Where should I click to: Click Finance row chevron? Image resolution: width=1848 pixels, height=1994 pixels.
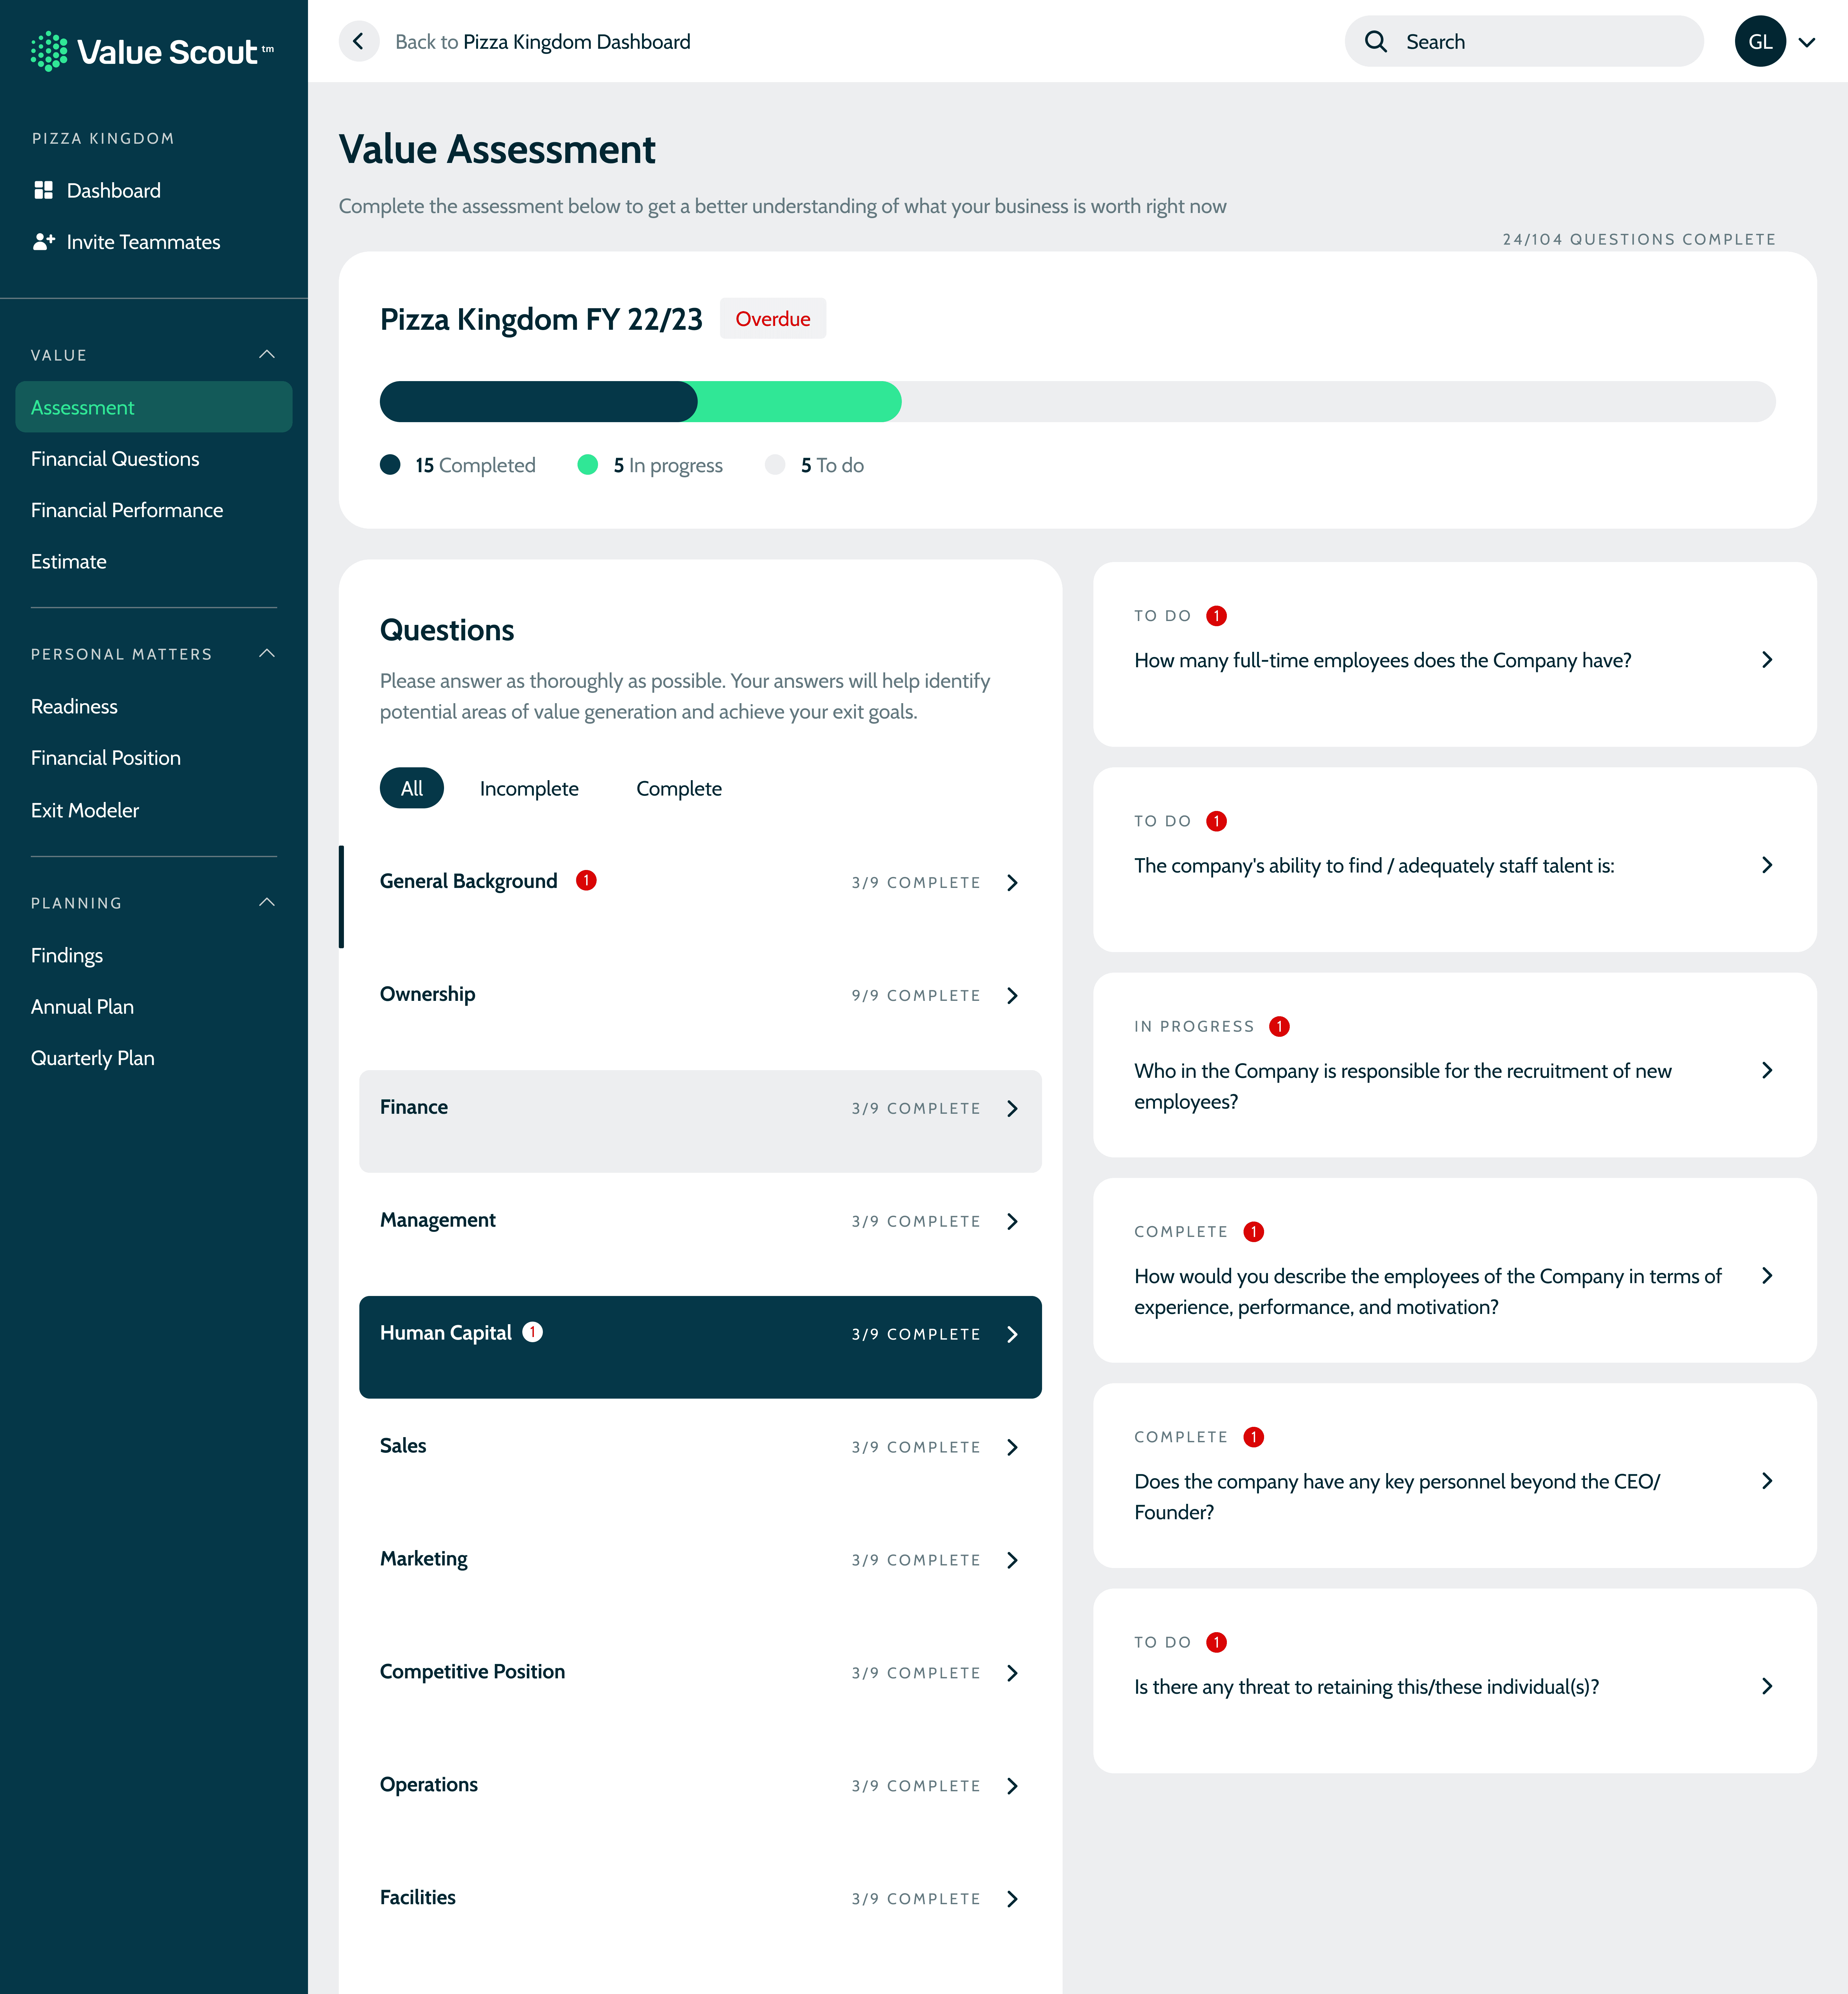point(1012,1109)
